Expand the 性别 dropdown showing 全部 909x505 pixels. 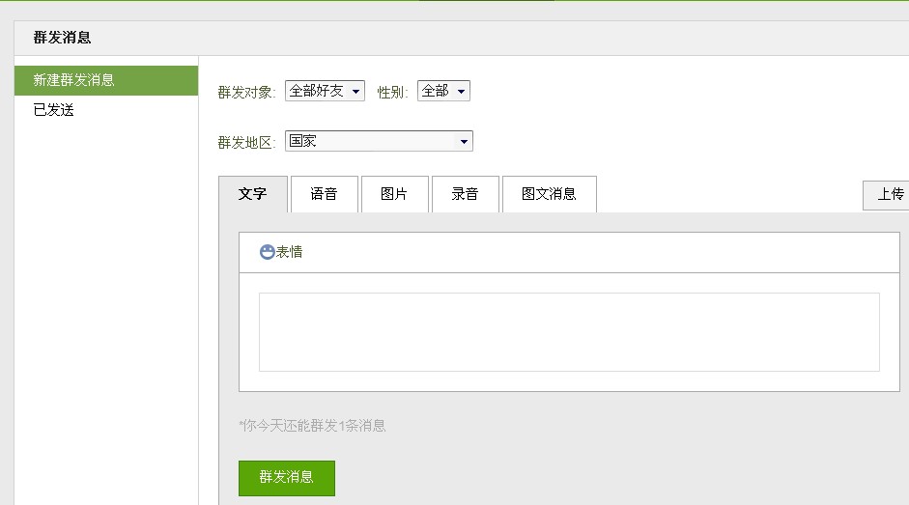[x=443, y=91]
